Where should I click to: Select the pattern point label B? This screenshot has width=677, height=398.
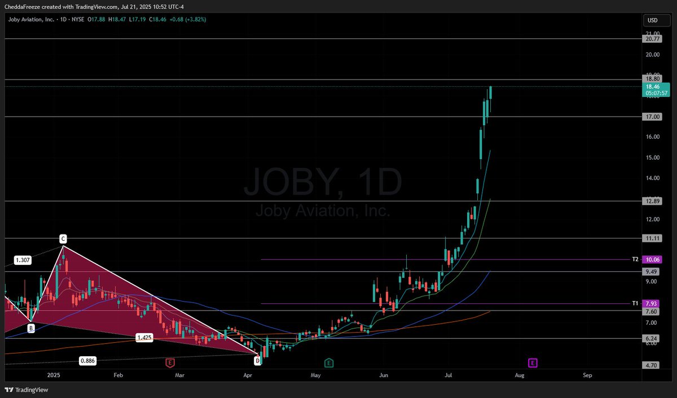pyautogui.click(x=31, y=328)
